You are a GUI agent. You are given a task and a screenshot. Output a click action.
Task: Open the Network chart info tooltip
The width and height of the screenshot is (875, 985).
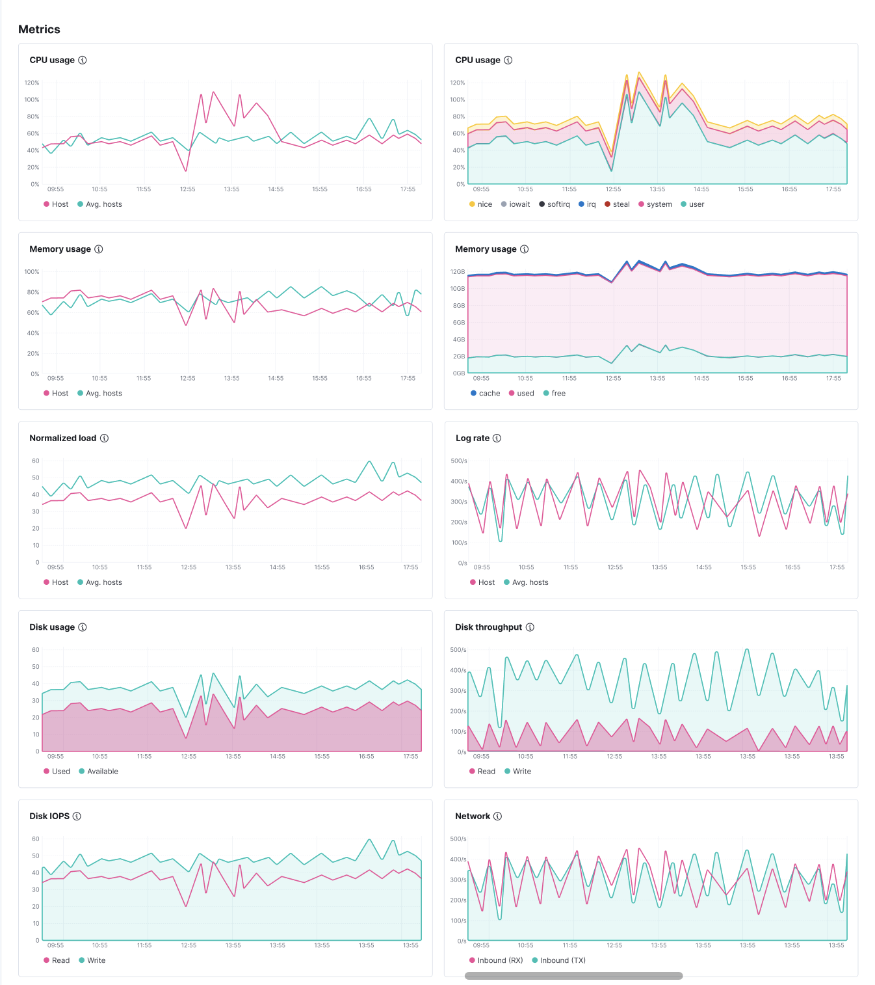click(497, 816)
